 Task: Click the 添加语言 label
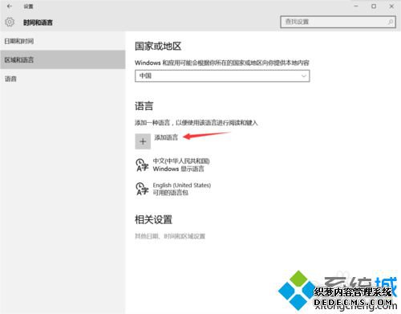pos(166,137)
